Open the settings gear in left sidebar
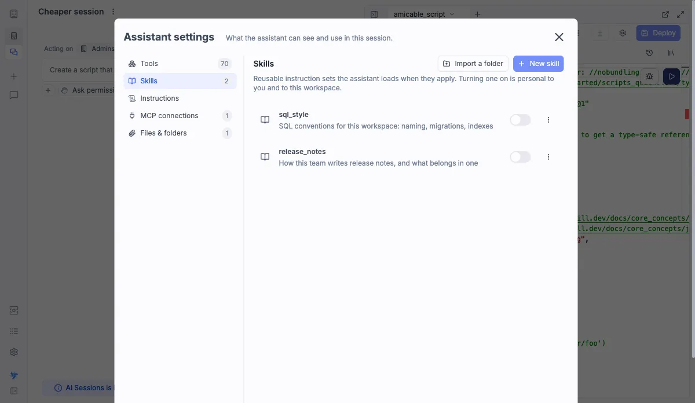The width and height of the screenshot is (695, 403). (x=14, y=352)
